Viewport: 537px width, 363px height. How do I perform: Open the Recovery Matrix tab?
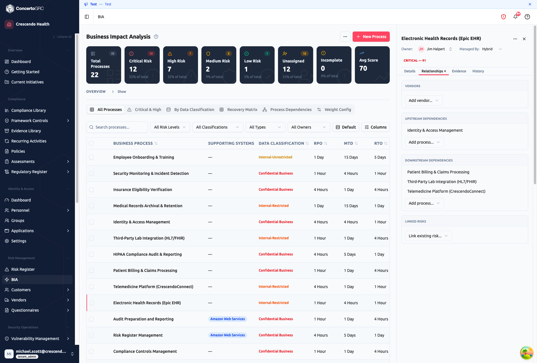coord(239,110)
